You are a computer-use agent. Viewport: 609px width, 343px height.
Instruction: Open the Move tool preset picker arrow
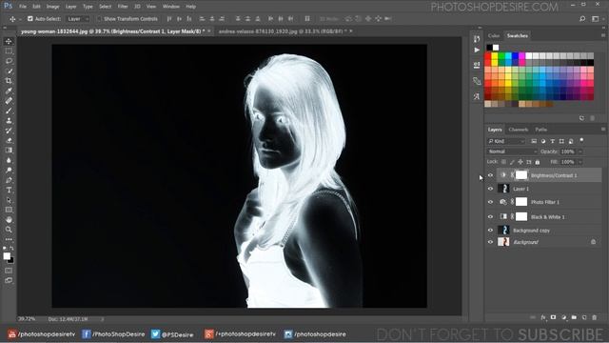coord(20,19)
